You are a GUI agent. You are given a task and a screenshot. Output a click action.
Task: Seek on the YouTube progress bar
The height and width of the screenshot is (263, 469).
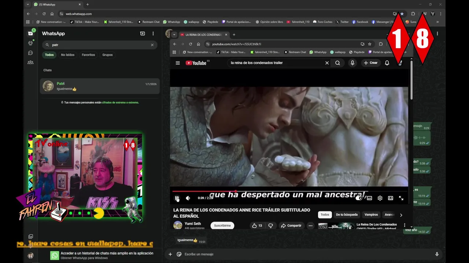(x=290, y=191)
